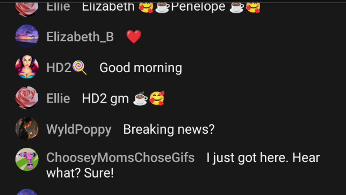Select the HD2 username label
346x195 pixels.
tap(59, 67)
